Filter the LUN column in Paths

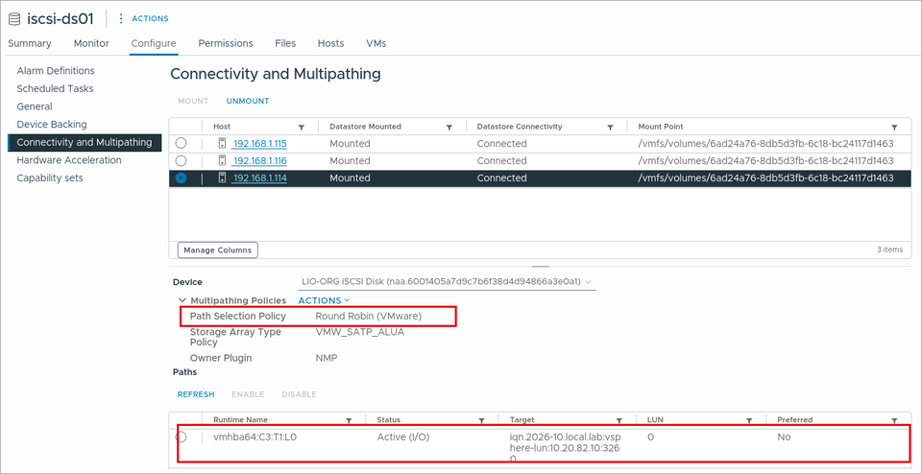749,420
